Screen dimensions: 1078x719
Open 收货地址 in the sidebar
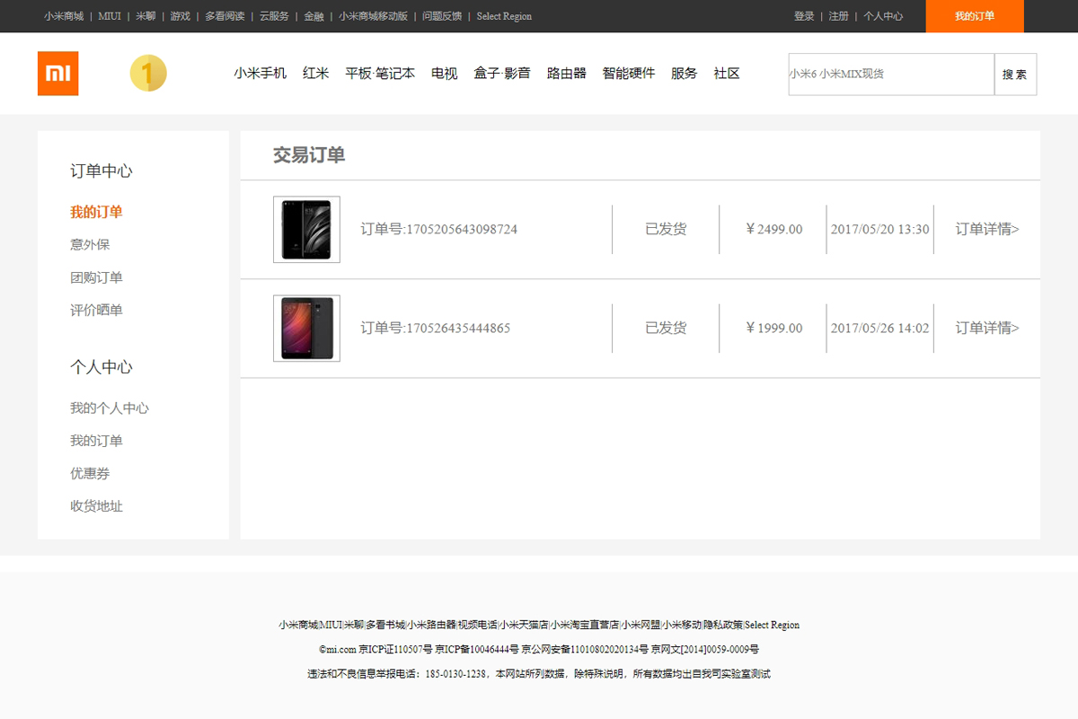96,506
